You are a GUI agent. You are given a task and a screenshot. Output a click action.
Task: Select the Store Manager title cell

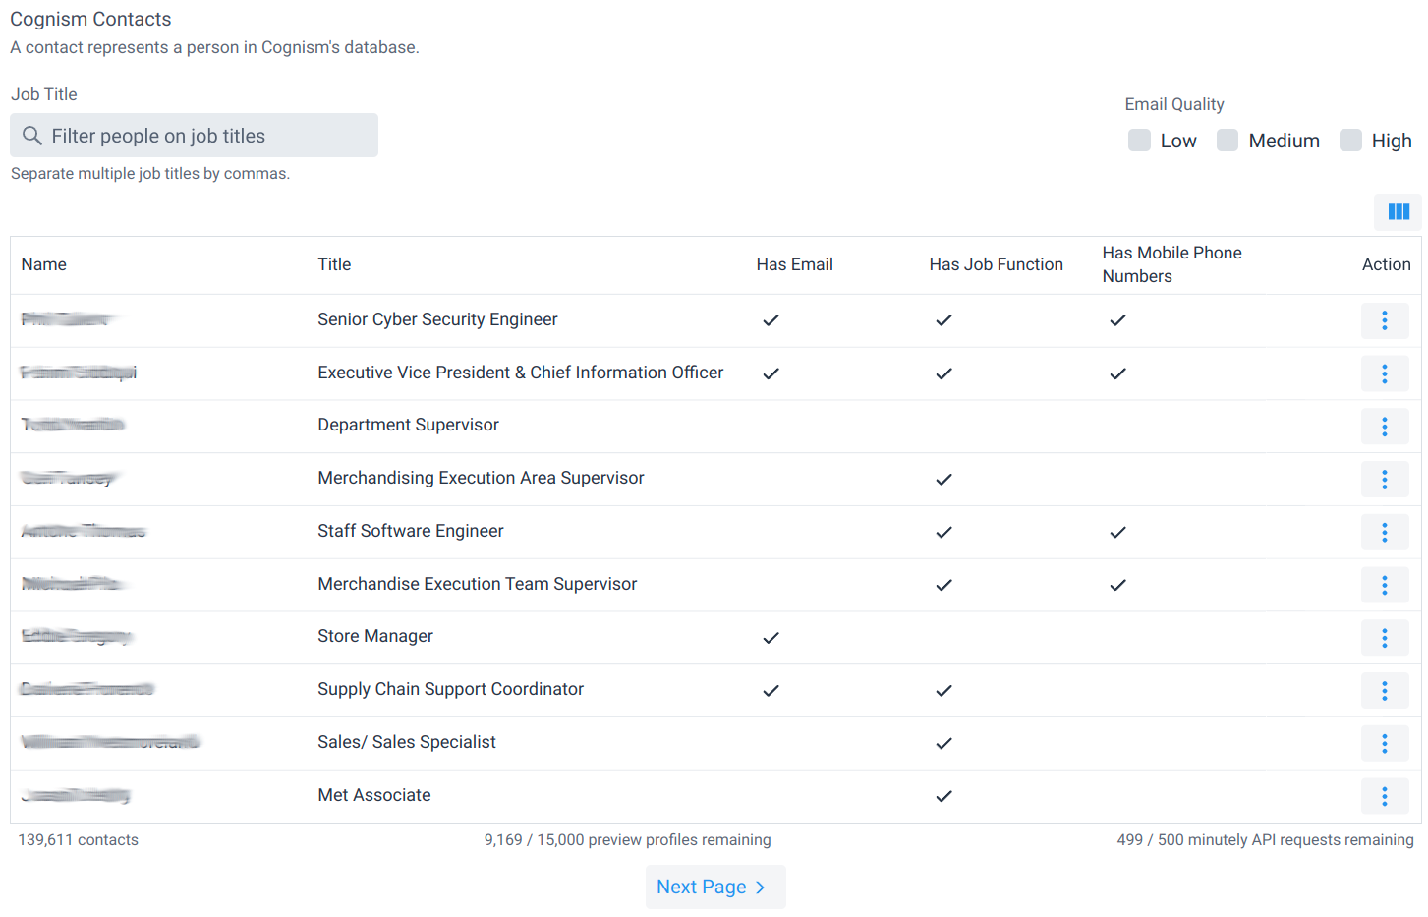pyautogui.click(x=374, y=636)
